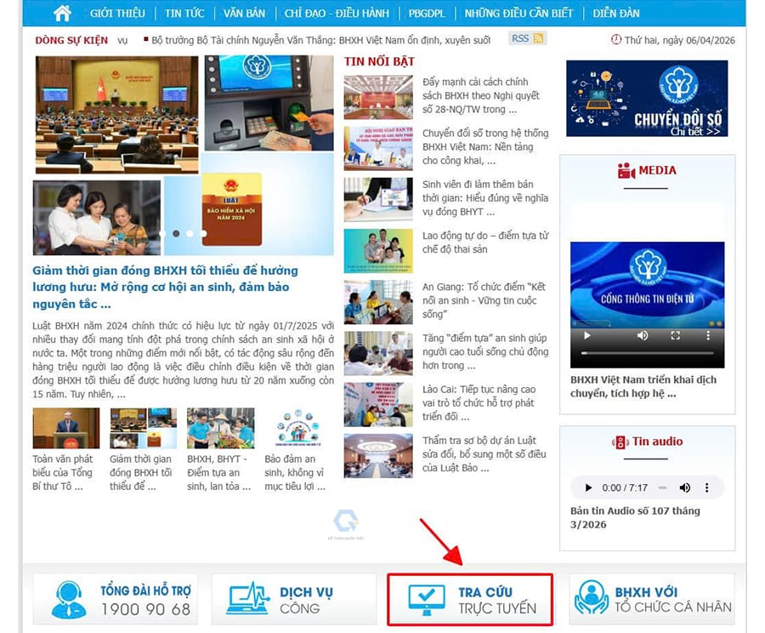Open the GIỚI THIỆU menu
Screen dimensions: 765x633
[x=117, y=14]
